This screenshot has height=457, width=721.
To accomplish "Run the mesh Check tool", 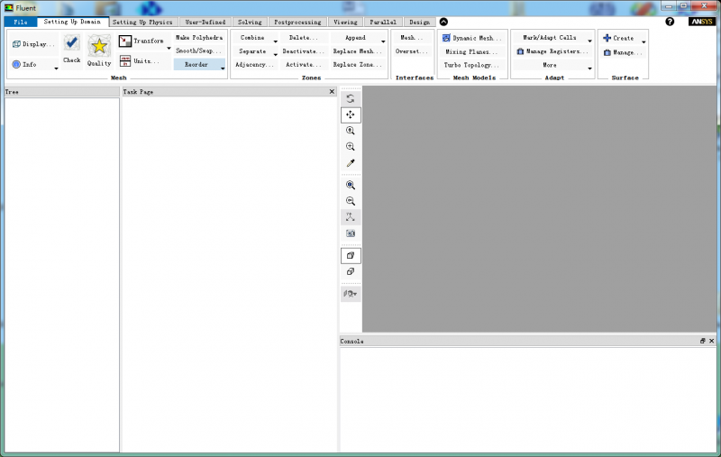I will (x=72, y=49).
